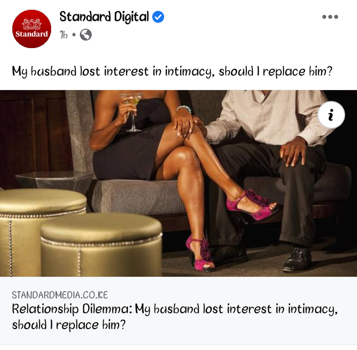Open the article preview photo
Viewport: 357px width, 350px height.
coord(178,183)
